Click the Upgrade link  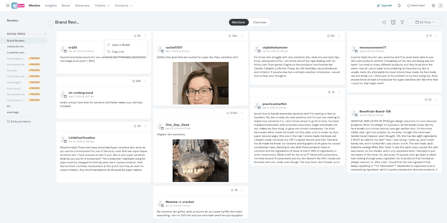pos(384,6)
